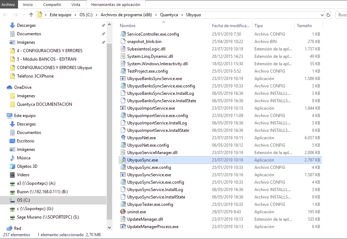The width and height of the screenshot is (347, 239).
Task: Open 5 - Módulo BANCOS - EDITRAN folder
Action: click(x=47, y=59)
